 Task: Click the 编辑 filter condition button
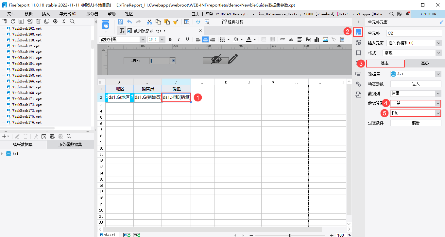(416, 123)
